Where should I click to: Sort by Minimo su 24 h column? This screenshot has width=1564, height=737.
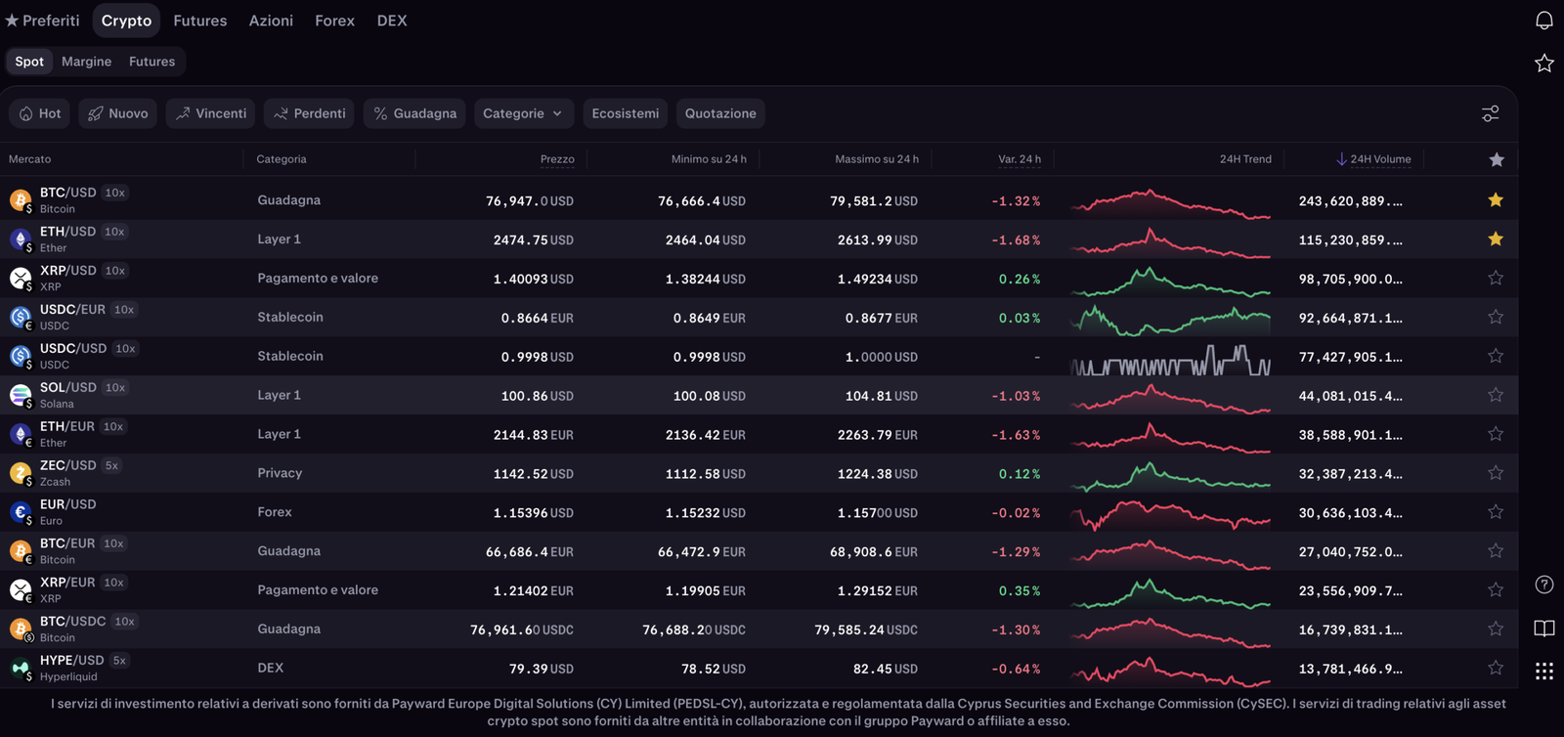(x=709, y=159)
